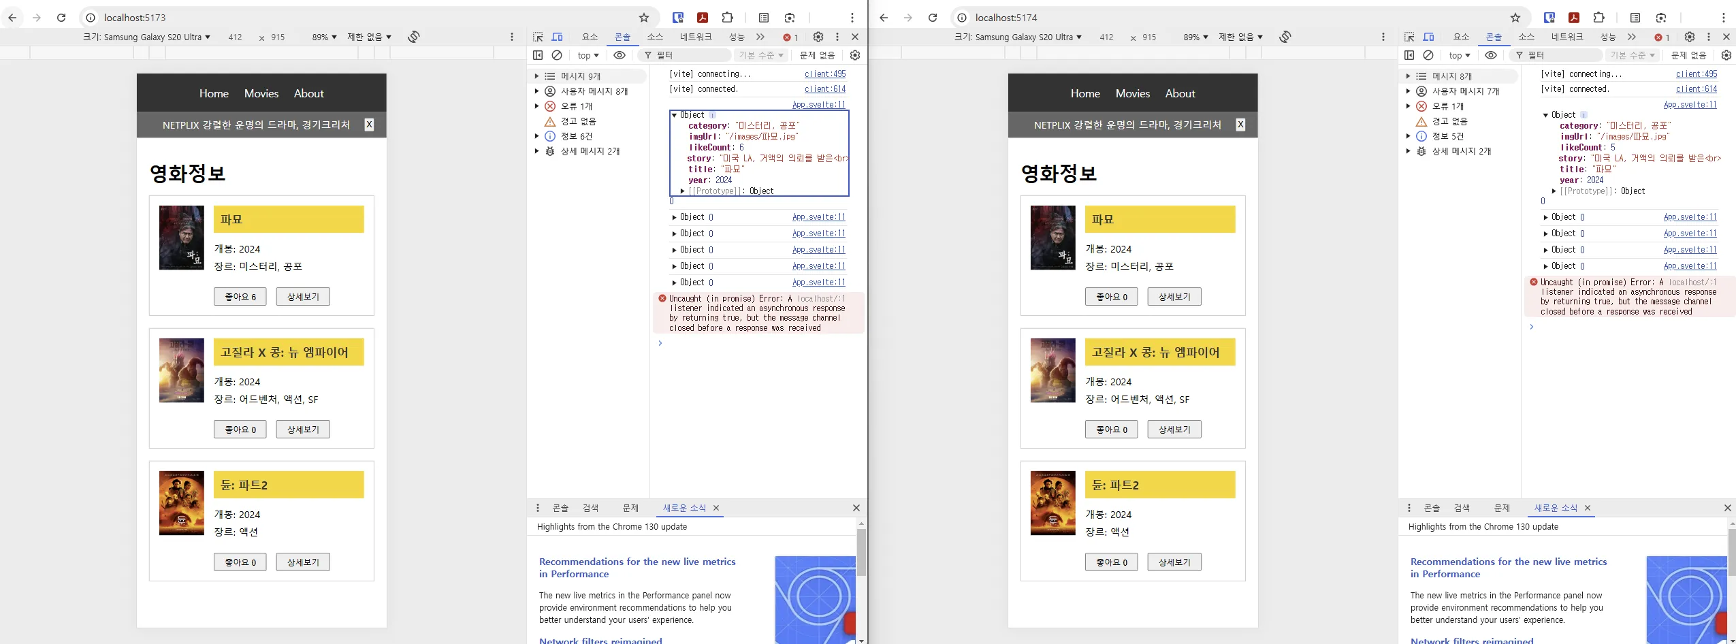Open Chrome menu in right window
This screenshot has width=1736, height=644.
pos(1724,18)
